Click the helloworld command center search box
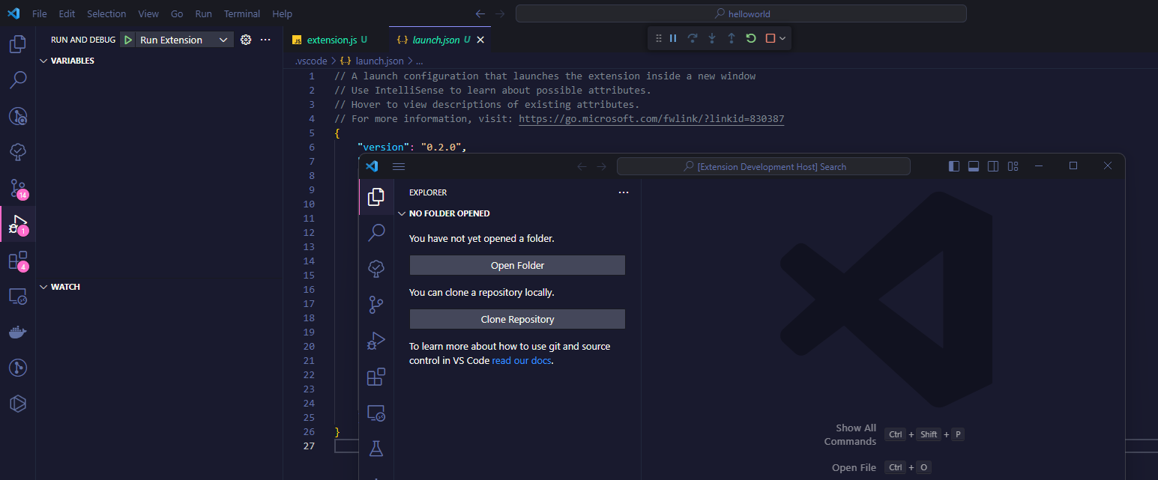 (741, 13)
